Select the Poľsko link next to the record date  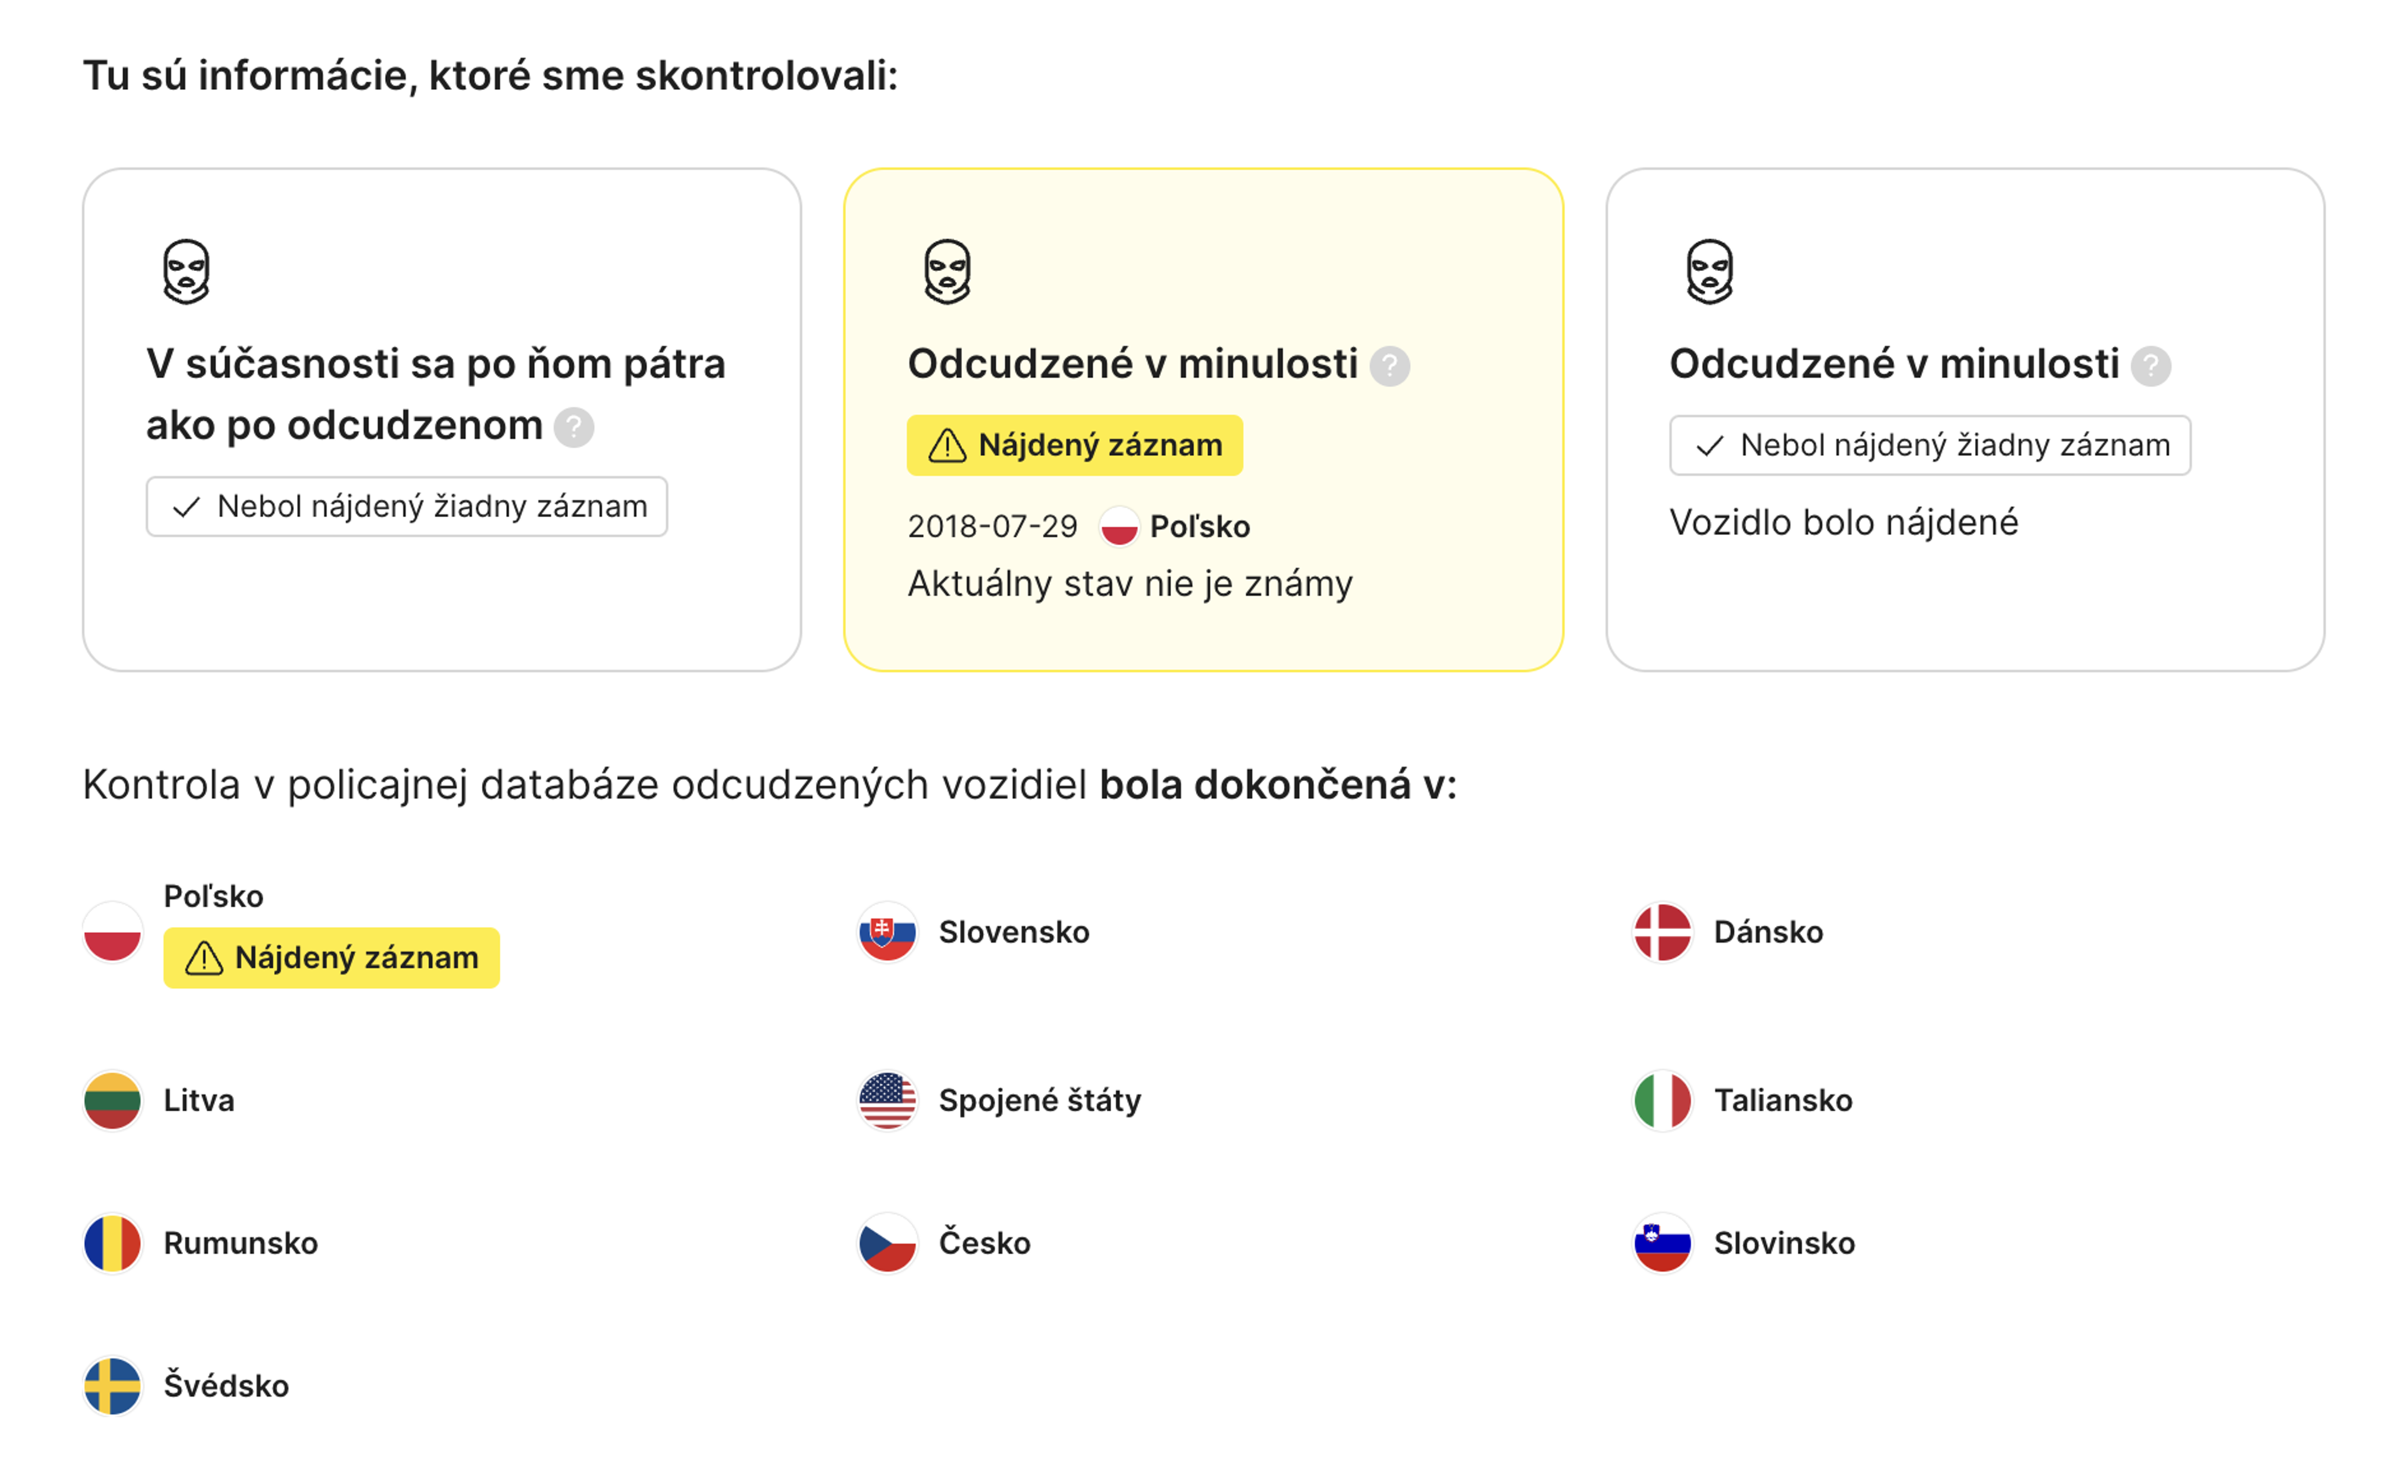tap(1199, 526)
